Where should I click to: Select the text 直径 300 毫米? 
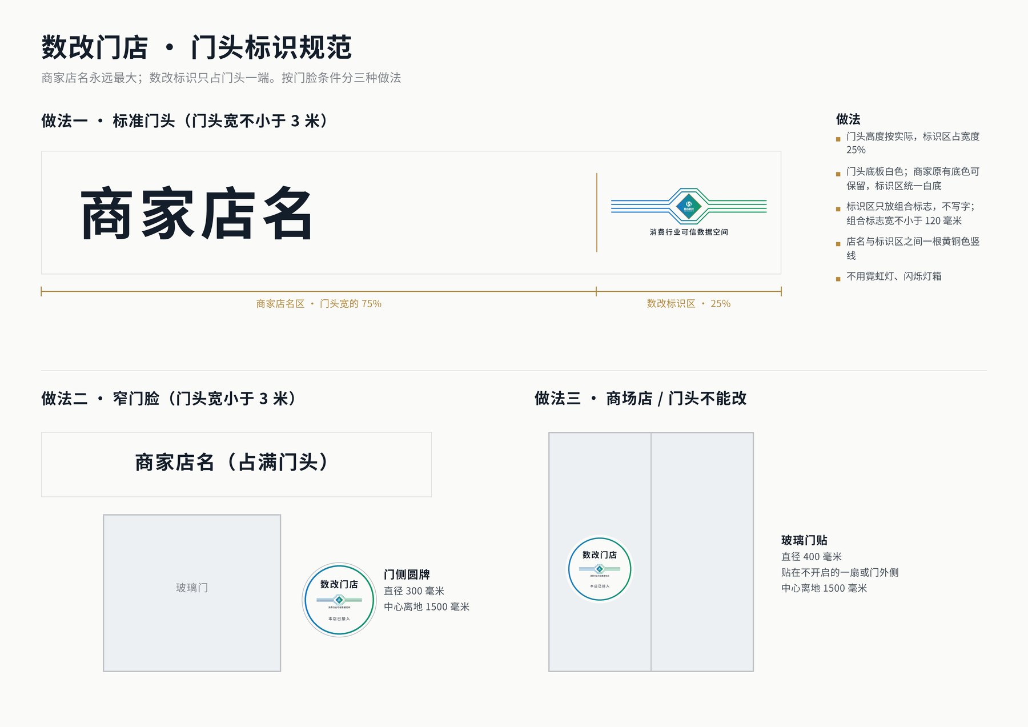[414, 591]
